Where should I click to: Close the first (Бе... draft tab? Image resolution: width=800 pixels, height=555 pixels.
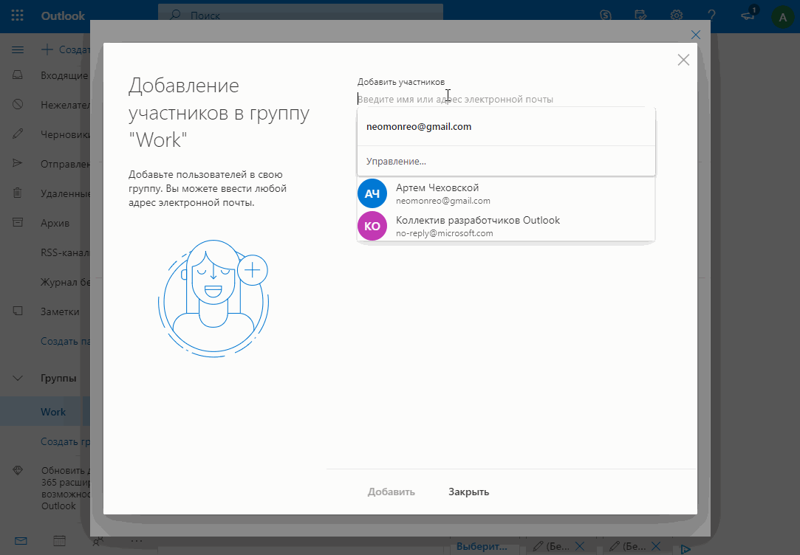tap(580, 546)
